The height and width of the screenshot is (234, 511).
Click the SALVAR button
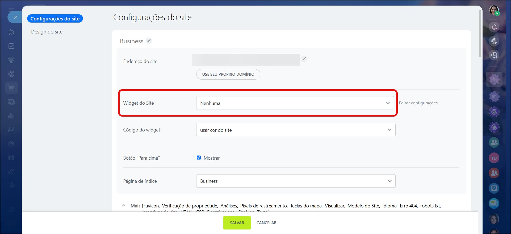[x=237, y=223]
